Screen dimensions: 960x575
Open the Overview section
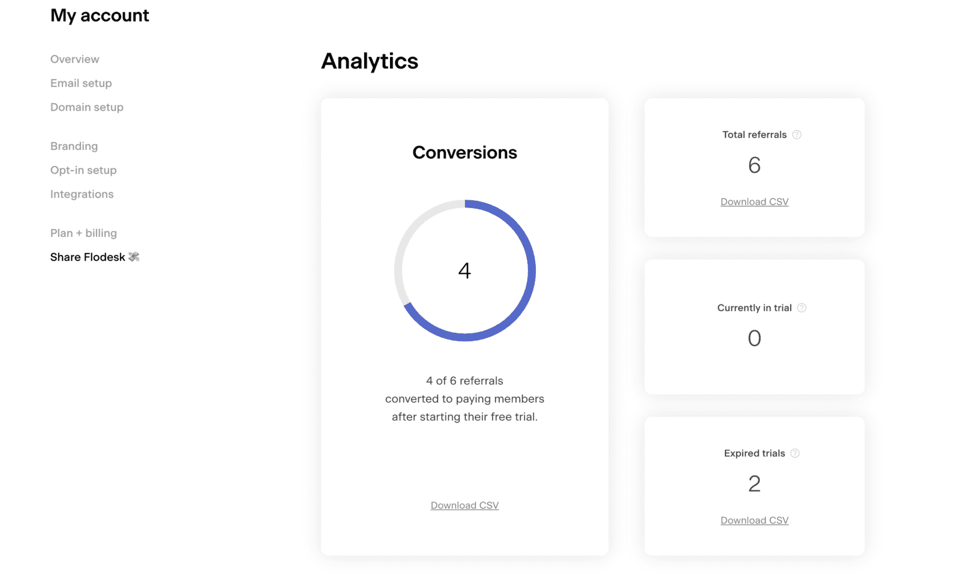coord(74,59)
